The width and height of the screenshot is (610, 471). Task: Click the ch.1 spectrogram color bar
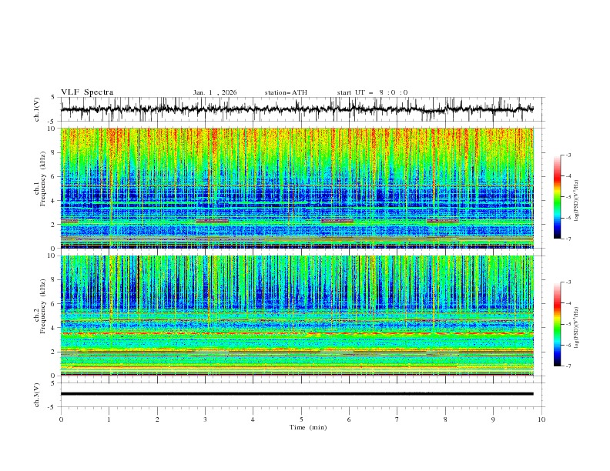[x=557, y=197]
